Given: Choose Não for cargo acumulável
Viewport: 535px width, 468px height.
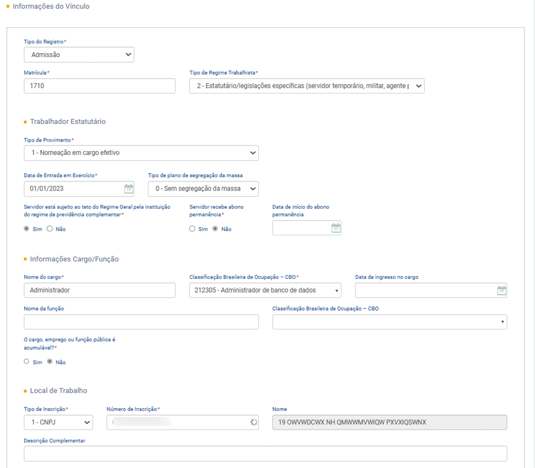Looking at the screenshot, I should tap(49, 362).
